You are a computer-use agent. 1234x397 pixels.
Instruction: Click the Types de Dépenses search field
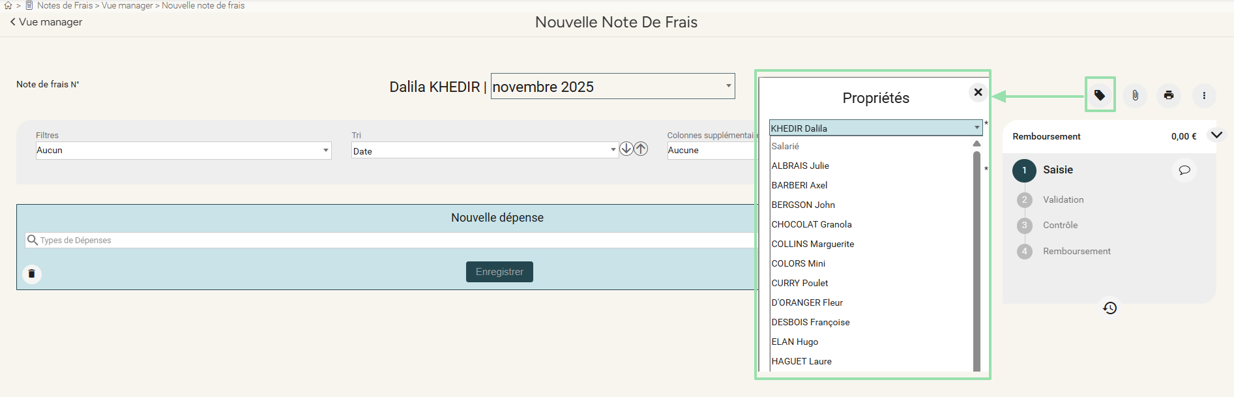tap(391, 241)
